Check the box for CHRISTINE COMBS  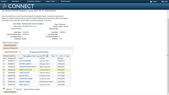click(x=4, y=79)
